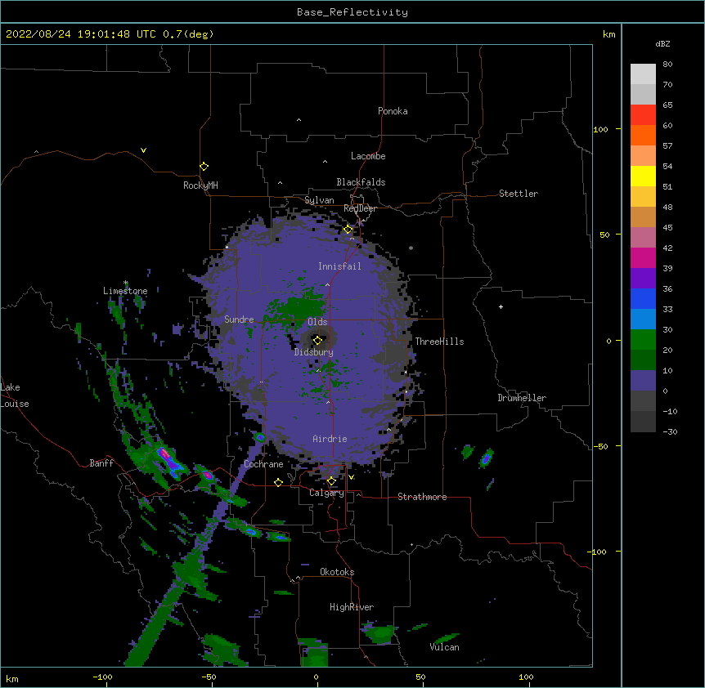Click the Okotoks town label
705x688 pixels.
pyautogui.click(x=337, y=572)
